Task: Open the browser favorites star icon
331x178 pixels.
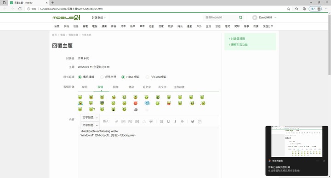Action: click(x=297, y=9)
